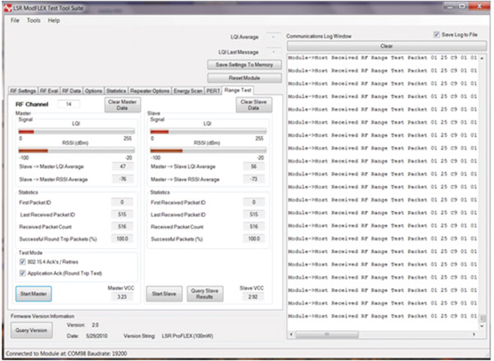Click the LQI Last Message field
Image resolution: width=494 pixels, height=361 pixels.
tap(273, 52)
